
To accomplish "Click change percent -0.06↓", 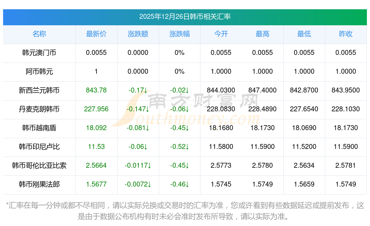I will [x=179, y=109].
